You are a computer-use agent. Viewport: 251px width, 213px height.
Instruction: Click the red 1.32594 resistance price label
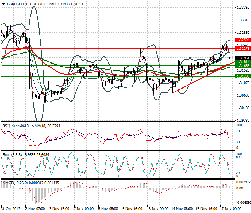click(243, 40)
